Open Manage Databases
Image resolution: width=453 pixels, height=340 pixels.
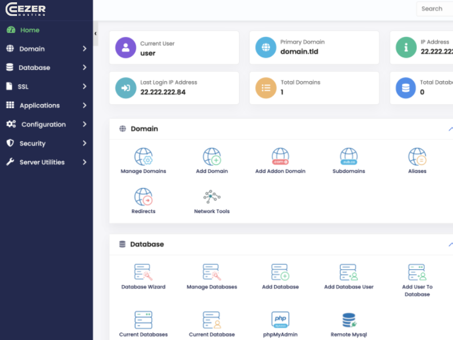click(x=212, y=276)
